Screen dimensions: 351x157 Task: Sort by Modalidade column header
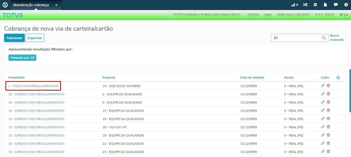point(16,77)
